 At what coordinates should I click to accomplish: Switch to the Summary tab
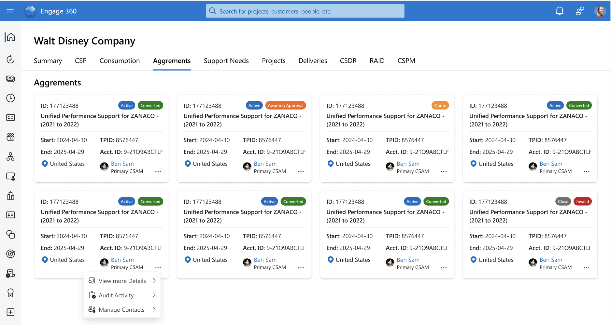coord(48,61)
